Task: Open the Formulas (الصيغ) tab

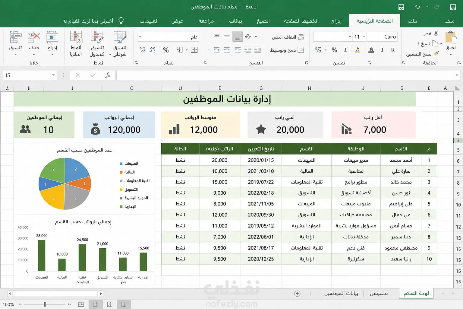Action: [x=263, y=21]
